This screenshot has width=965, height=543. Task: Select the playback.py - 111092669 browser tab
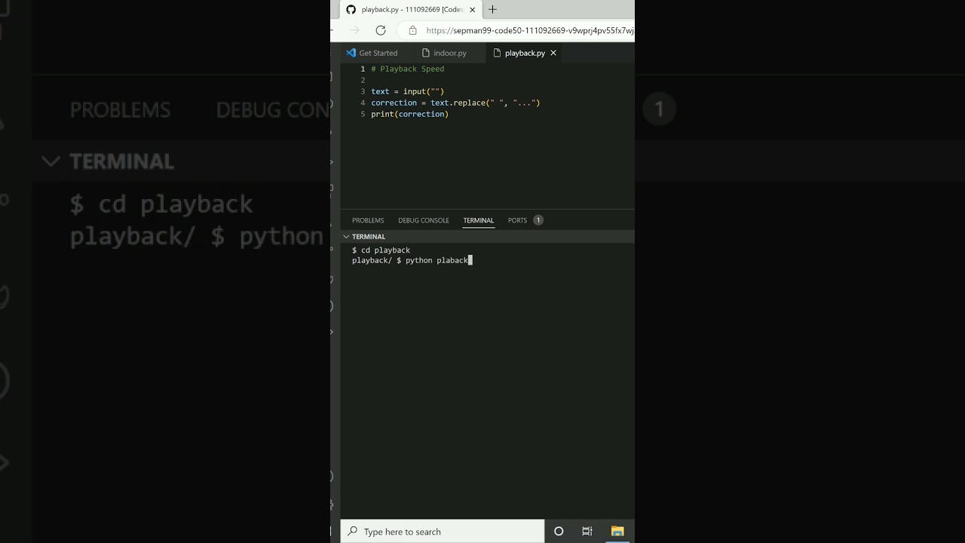[412, 10]
